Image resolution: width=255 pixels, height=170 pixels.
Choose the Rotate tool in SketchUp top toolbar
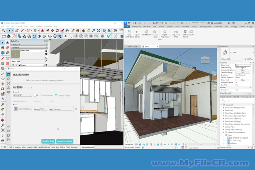(57, 30)
